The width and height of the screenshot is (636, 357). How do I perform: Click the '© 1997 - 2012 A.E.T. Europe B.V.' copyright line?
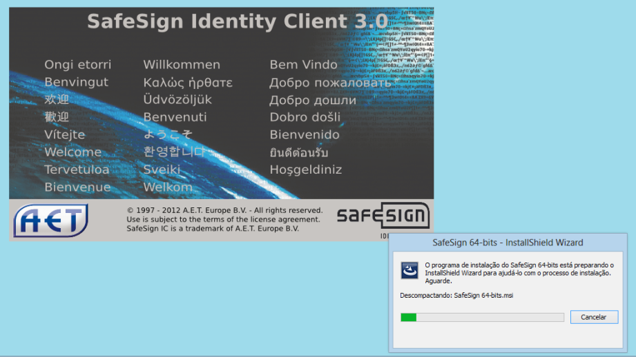224,210
